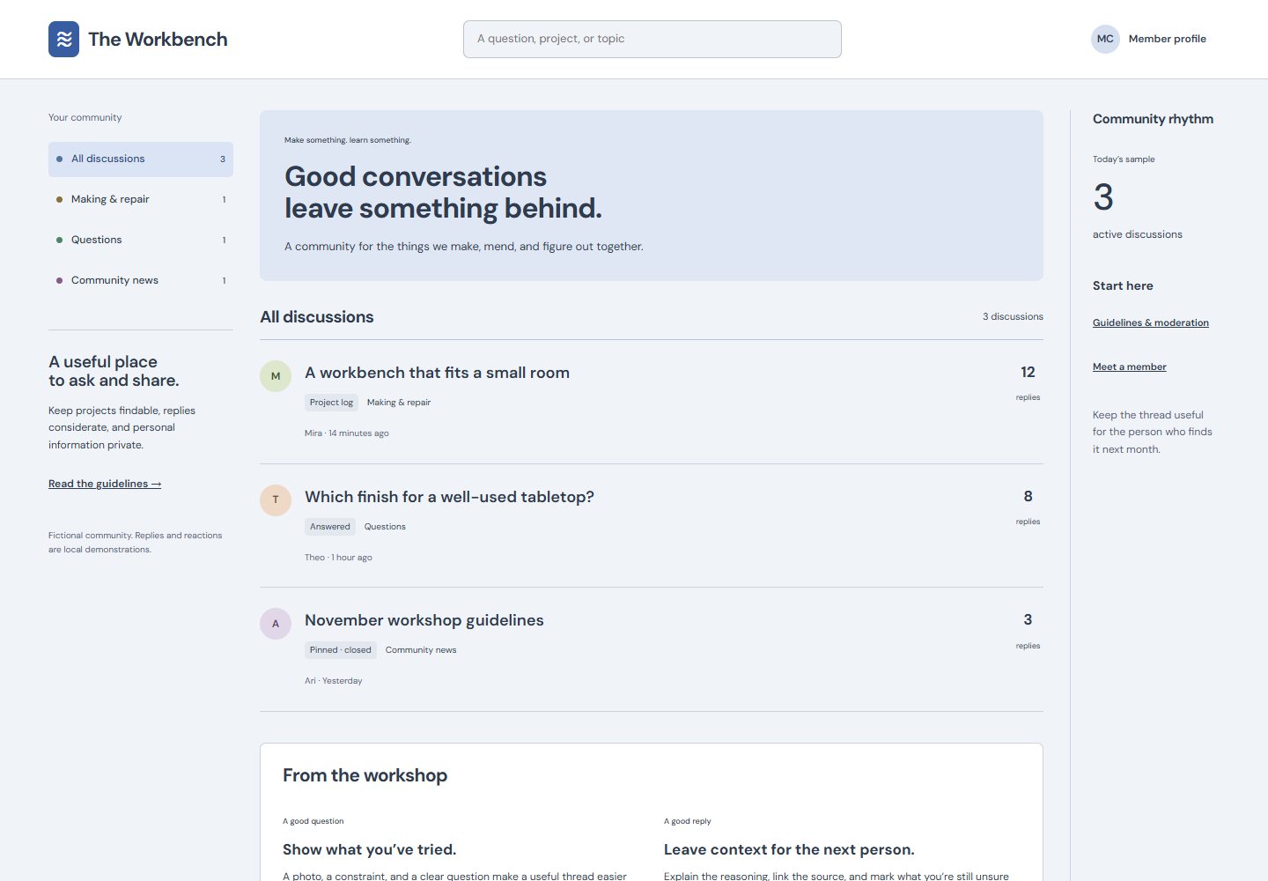Select All discussions in sidebar
Viewport: 1268px width, 881px height.
pos(141,159)
